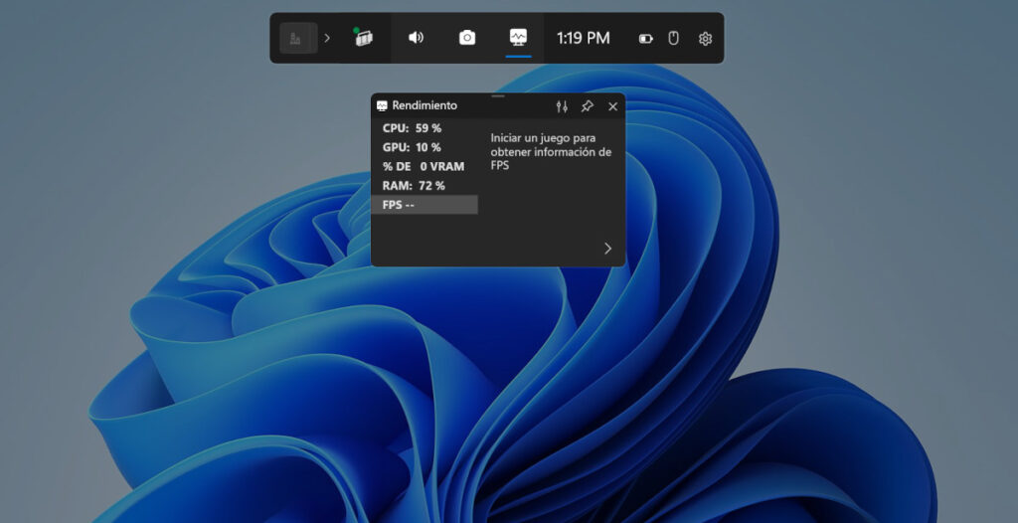Viewport: 1018px width, 523px height.
Task: Click the battery status icon
Action: pos(646,39)
